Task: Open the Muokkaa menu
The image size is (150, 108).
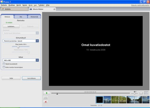Action: (11, 5)
